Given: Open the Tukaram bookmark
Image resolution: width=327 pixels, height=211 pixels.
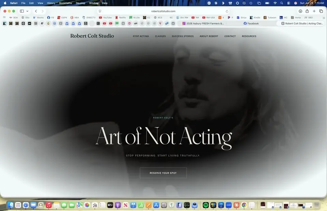Looking at the screenshot, I should coord(270,18).
